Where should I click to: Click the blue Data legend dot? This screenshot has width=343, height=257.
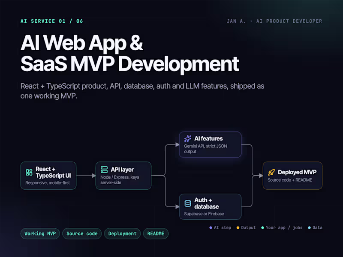pos(309,228)
